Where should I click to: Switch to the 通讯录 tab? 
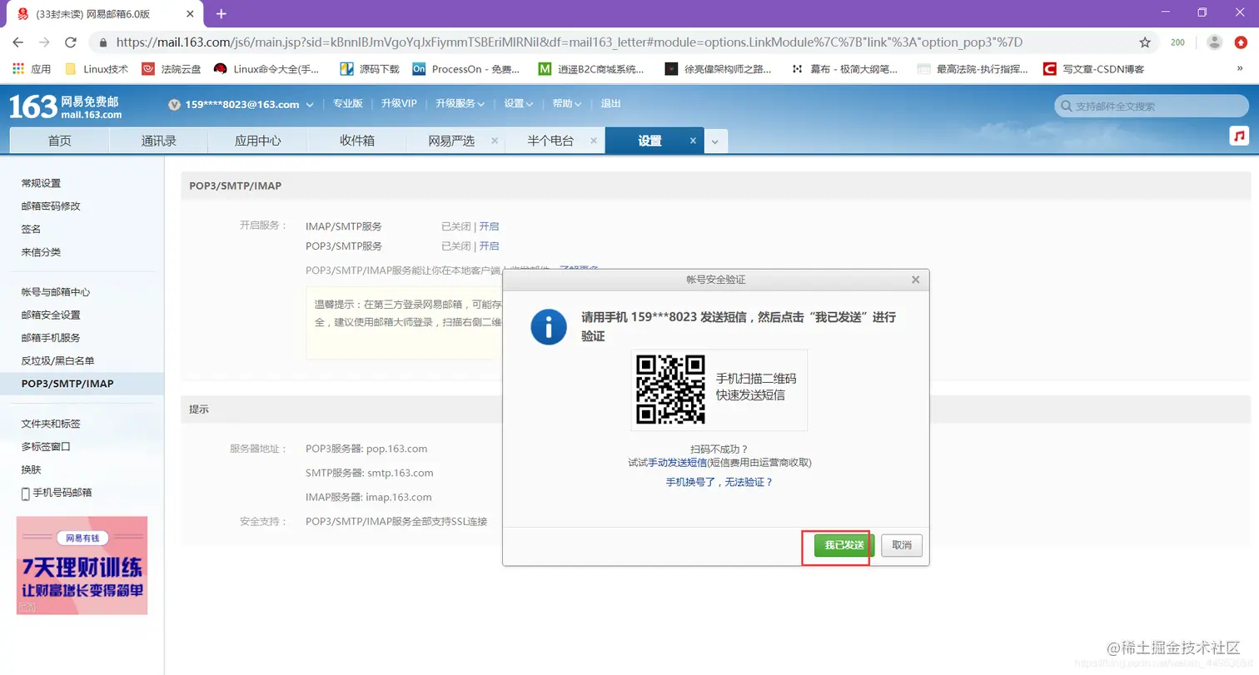coord(158,141)
